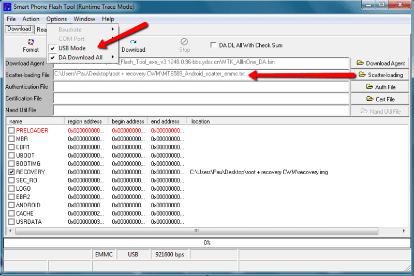Click the Download arrow toolbar icon

[133, 42]
